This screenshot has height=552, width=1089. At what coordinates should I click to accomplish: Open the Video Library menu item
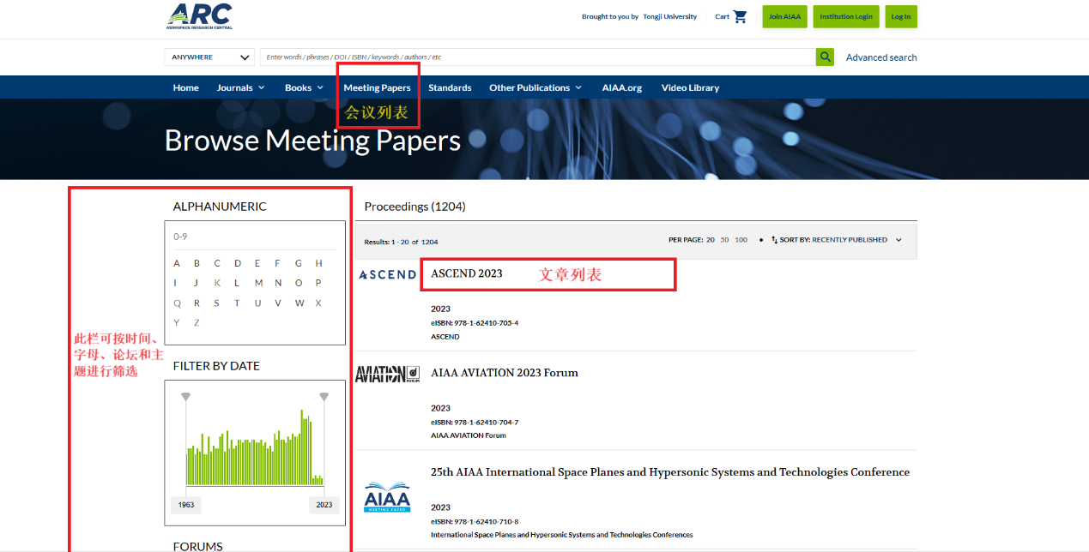(690, 87)
